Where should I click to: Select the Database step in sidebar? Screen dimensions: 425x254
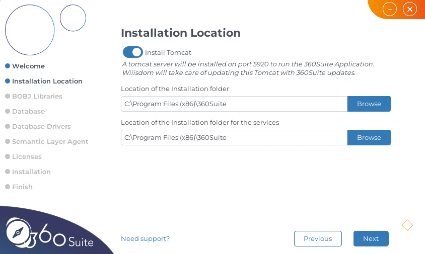pyautogui.click(x=25, y=111)
